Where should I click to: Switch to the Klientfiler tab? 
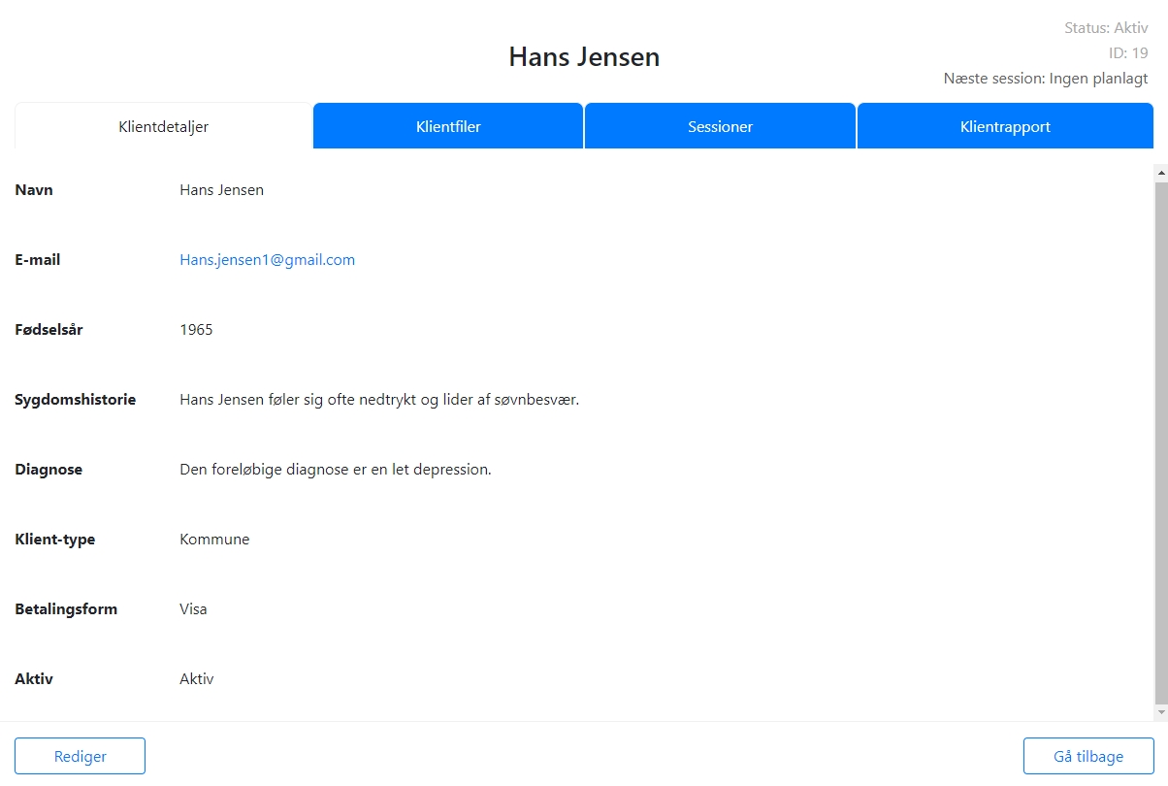click(448, 126)
